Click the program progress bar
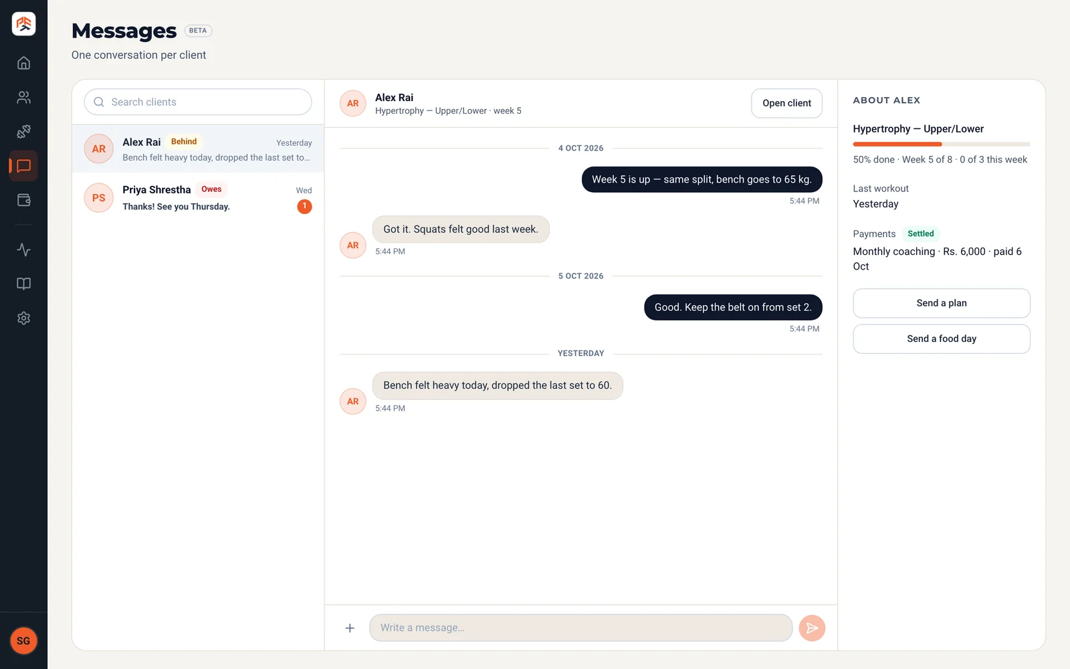The height and width of the screenshot is (669, 1070). 941,144
